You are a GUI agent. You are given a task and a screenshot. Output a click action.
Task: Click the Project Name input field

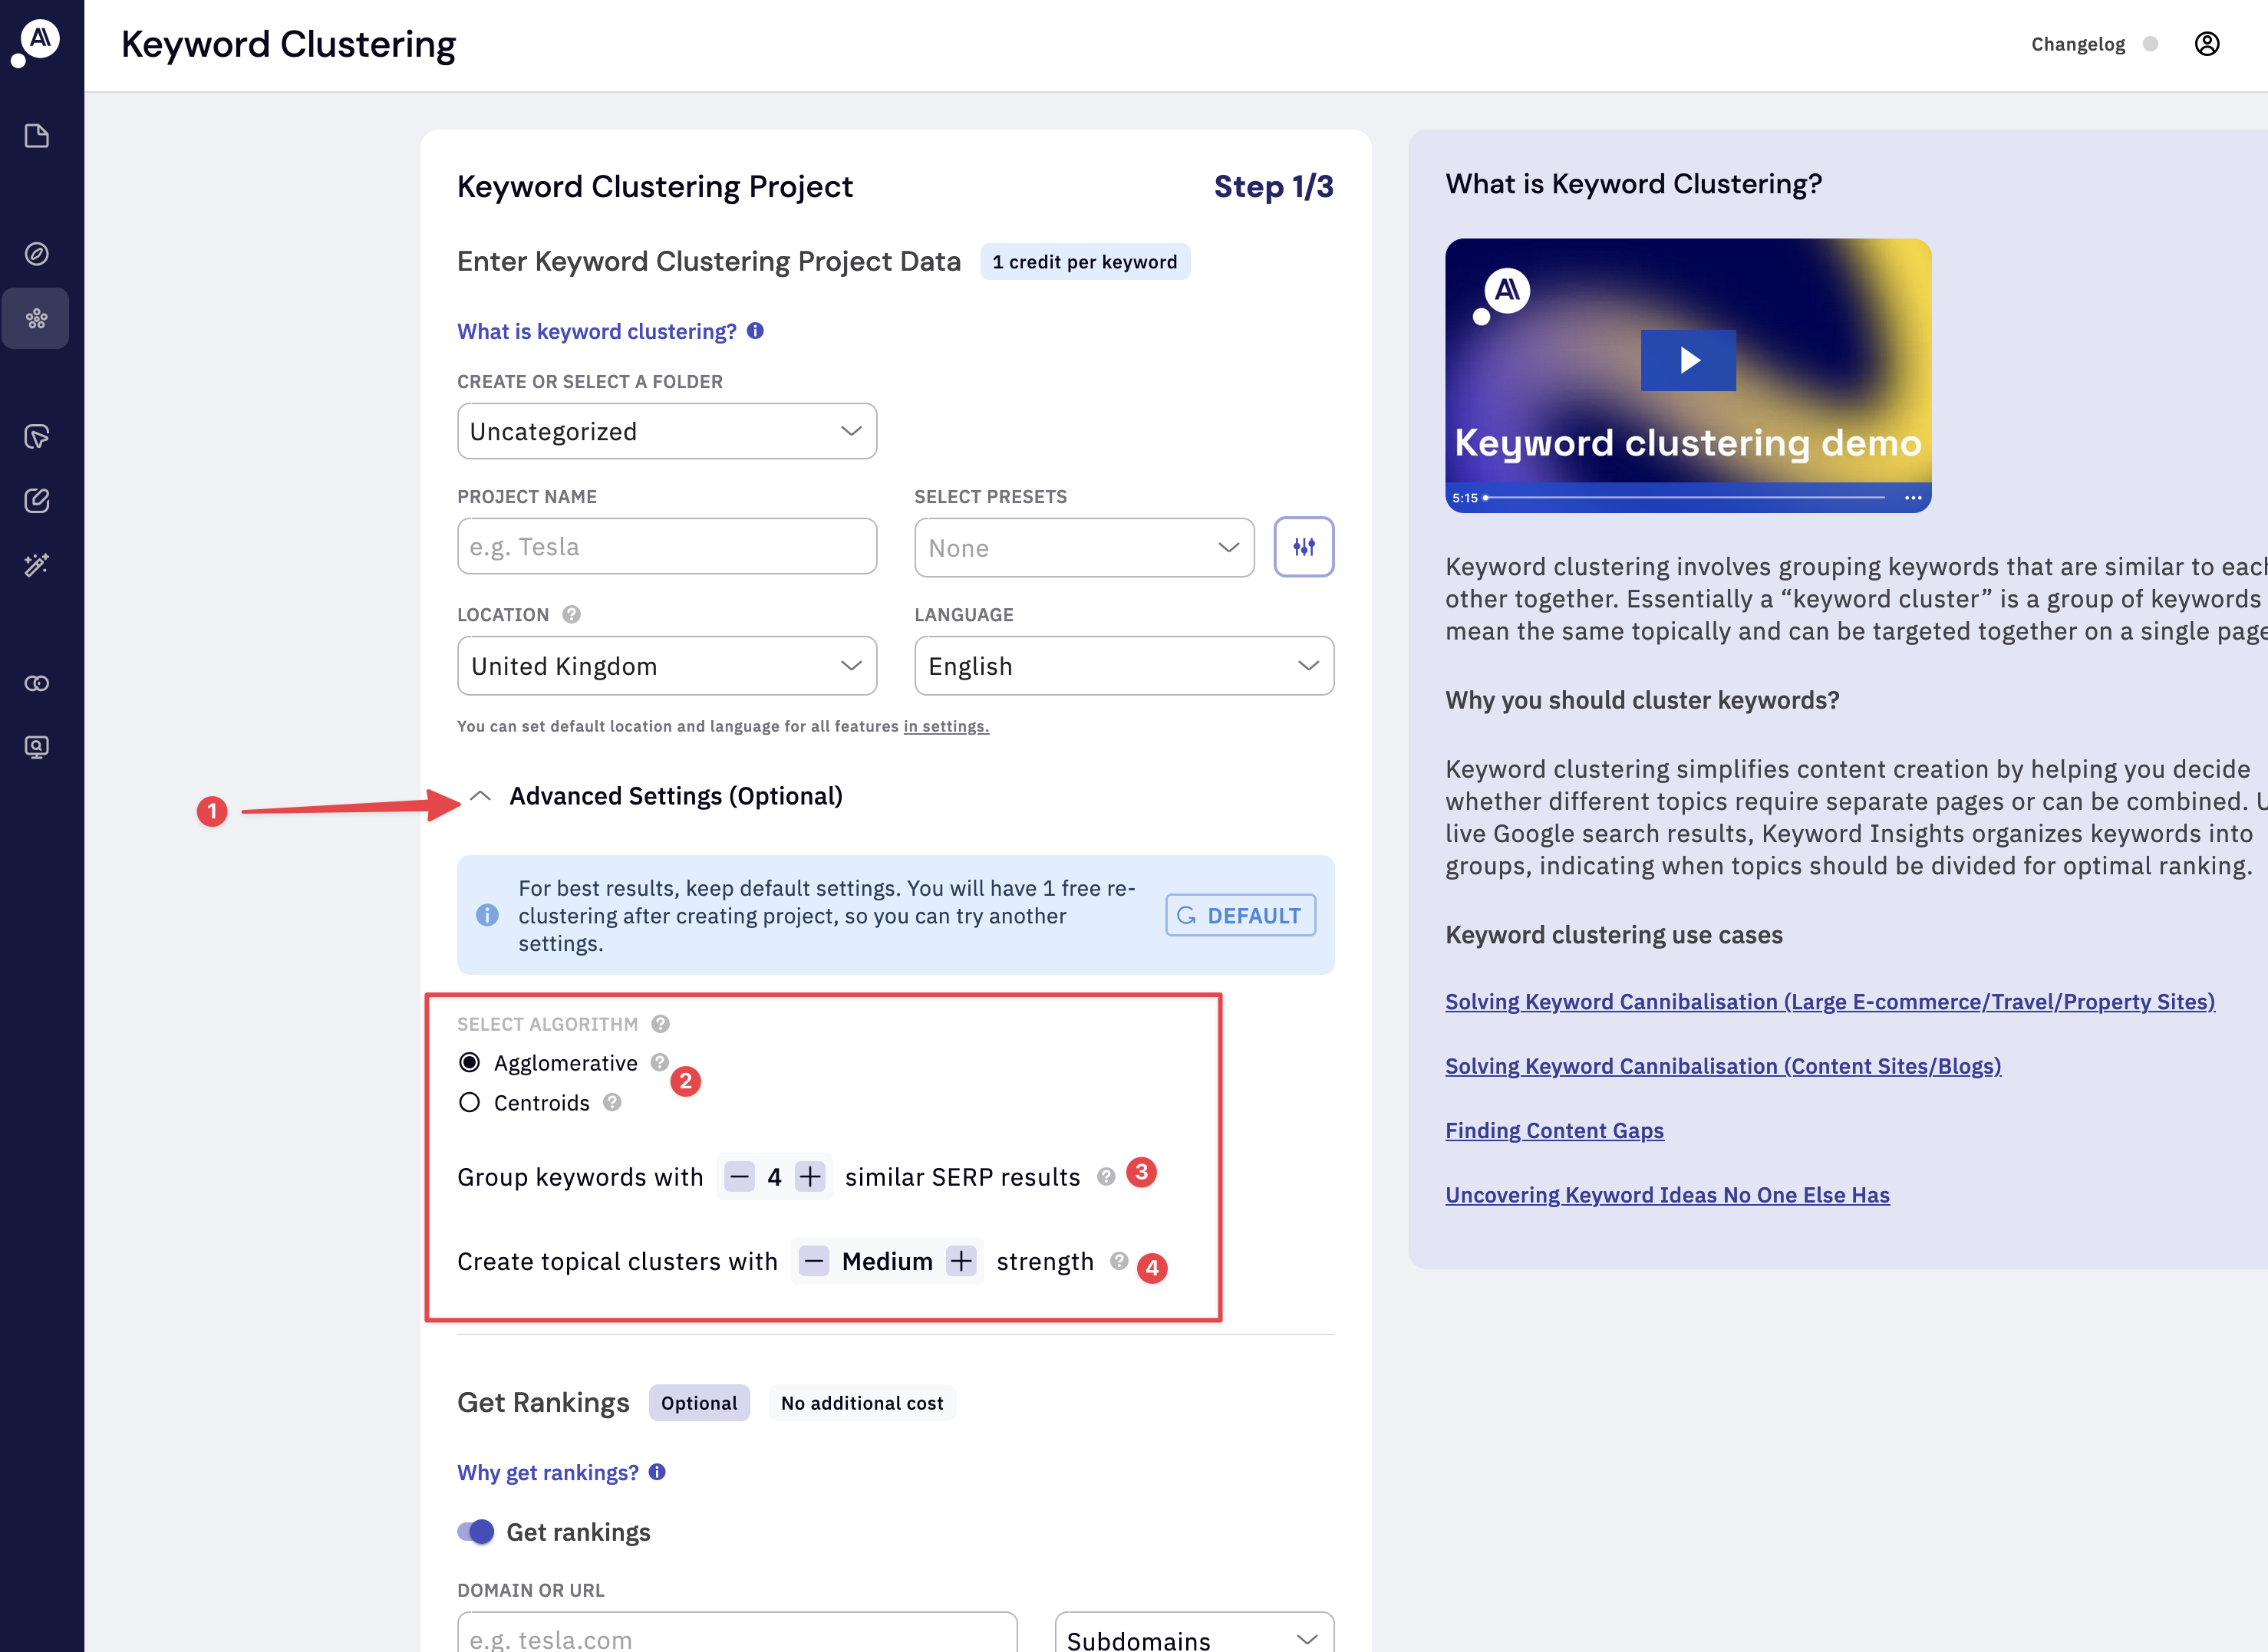[x=666, y=547]
